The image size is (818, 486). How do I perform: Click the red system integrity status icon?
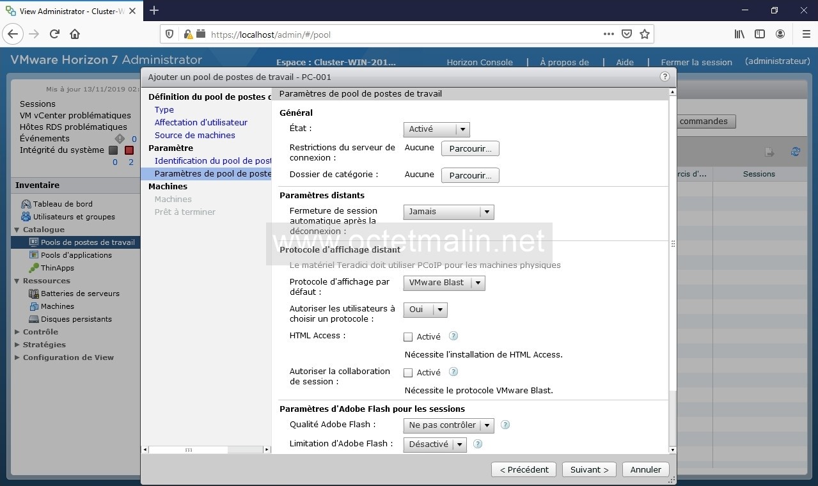(129, 150)
